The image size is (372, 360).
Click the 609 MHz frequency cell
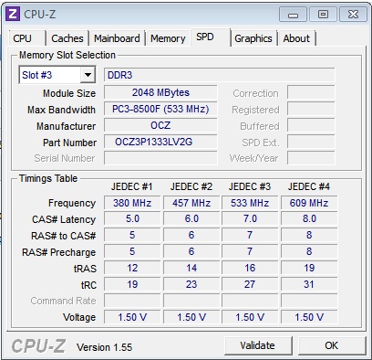coord(309,203)
